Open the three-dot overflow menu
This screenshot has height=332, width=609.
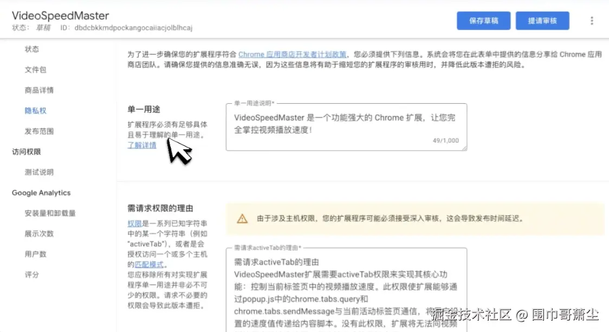click(592, 20)
